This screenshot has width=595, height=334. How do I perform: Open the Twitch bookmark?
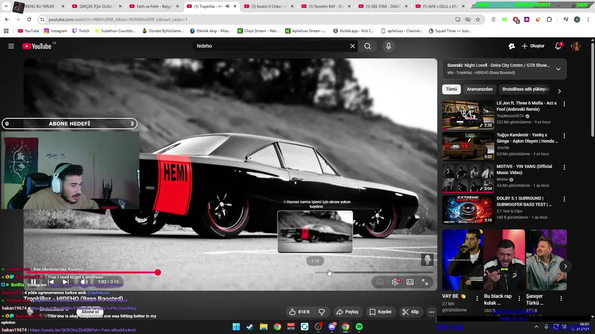pyautogui.click(x=81, y=31)
